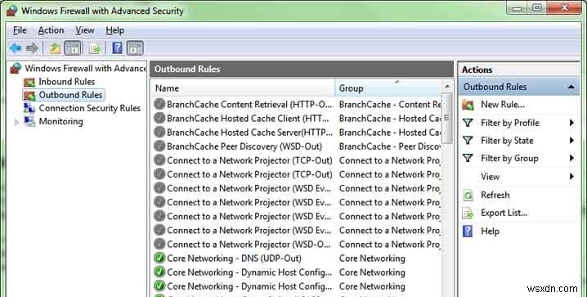Open the Help menu in menu bar
The height and width of the screenshot is (297, 587).
coord(115,30)
